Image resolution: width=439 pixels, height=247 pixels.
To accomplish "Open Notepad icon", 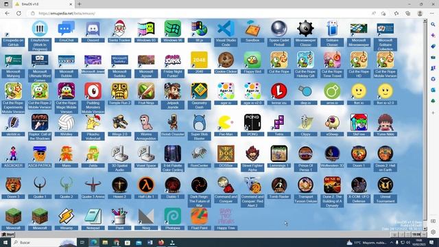I will 93,216.
